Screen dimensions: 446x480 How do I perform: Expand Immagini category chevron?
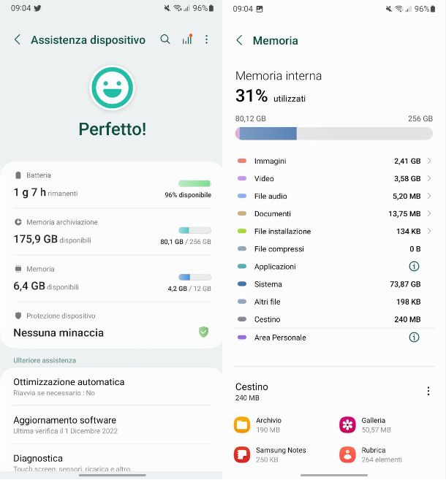pos(429,161)
